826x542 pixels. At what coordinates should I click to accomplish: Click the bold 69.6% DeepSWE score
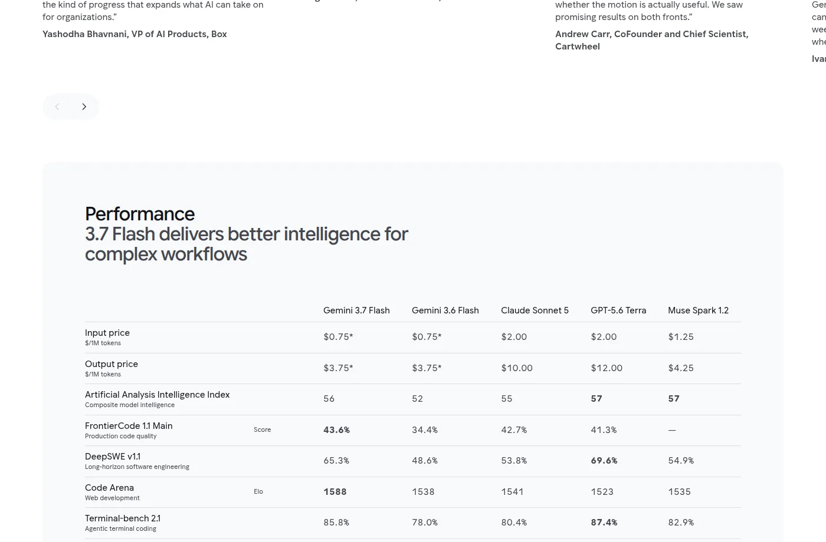point(604,461)
